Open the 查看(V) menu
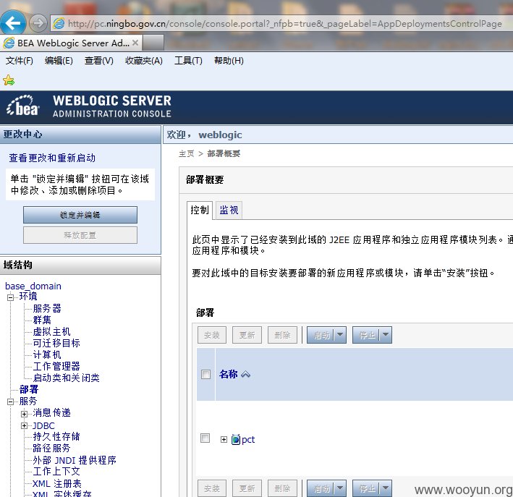The height and width of the screenshot is (497, 513). click(99, 61)
